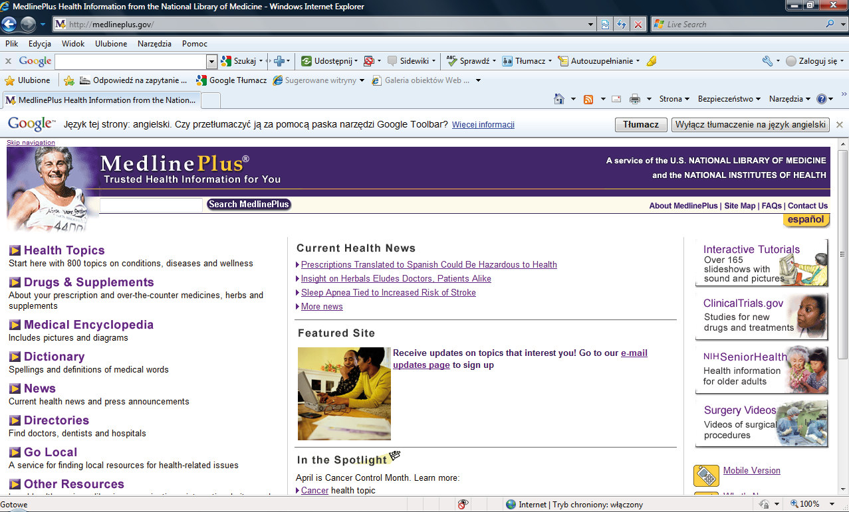The width and height of the screenshot is (849, 512).
Task: Click the Refresh page icon
Action: point(622,25)
